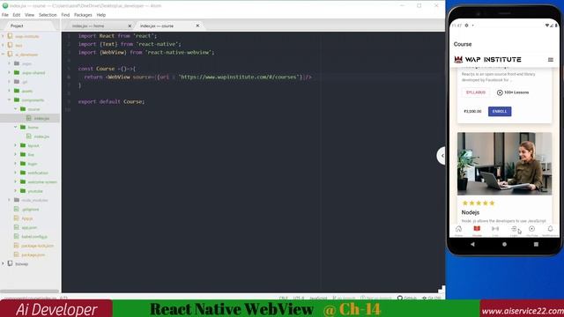Tap the Login icon in phone bottom navigation
This screenshot has height=317, width=564.
tap(514, 229)
